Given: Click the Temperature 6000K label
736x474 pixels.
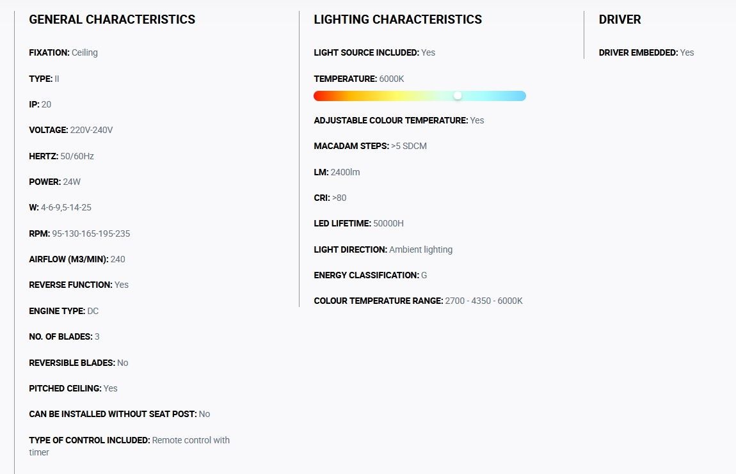Looking at the screenshot, I should tap(359, 79).
